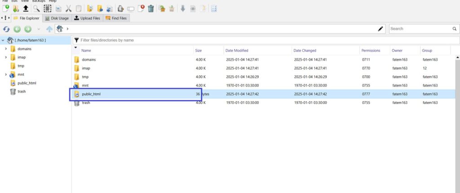Viewport: 460px width, 193px height.
Task: Select tmp folder in the tree
Action: (x=21, y=66)
